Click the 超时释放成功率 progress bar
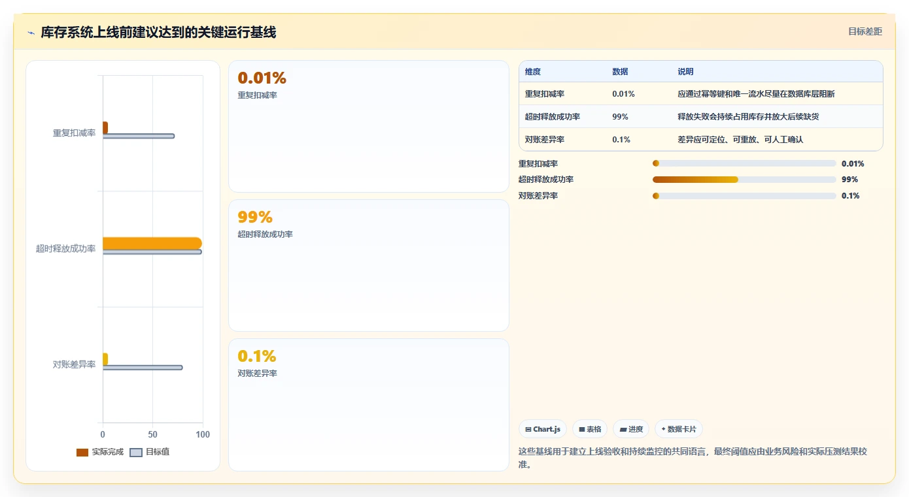 (x=744, y=180)
